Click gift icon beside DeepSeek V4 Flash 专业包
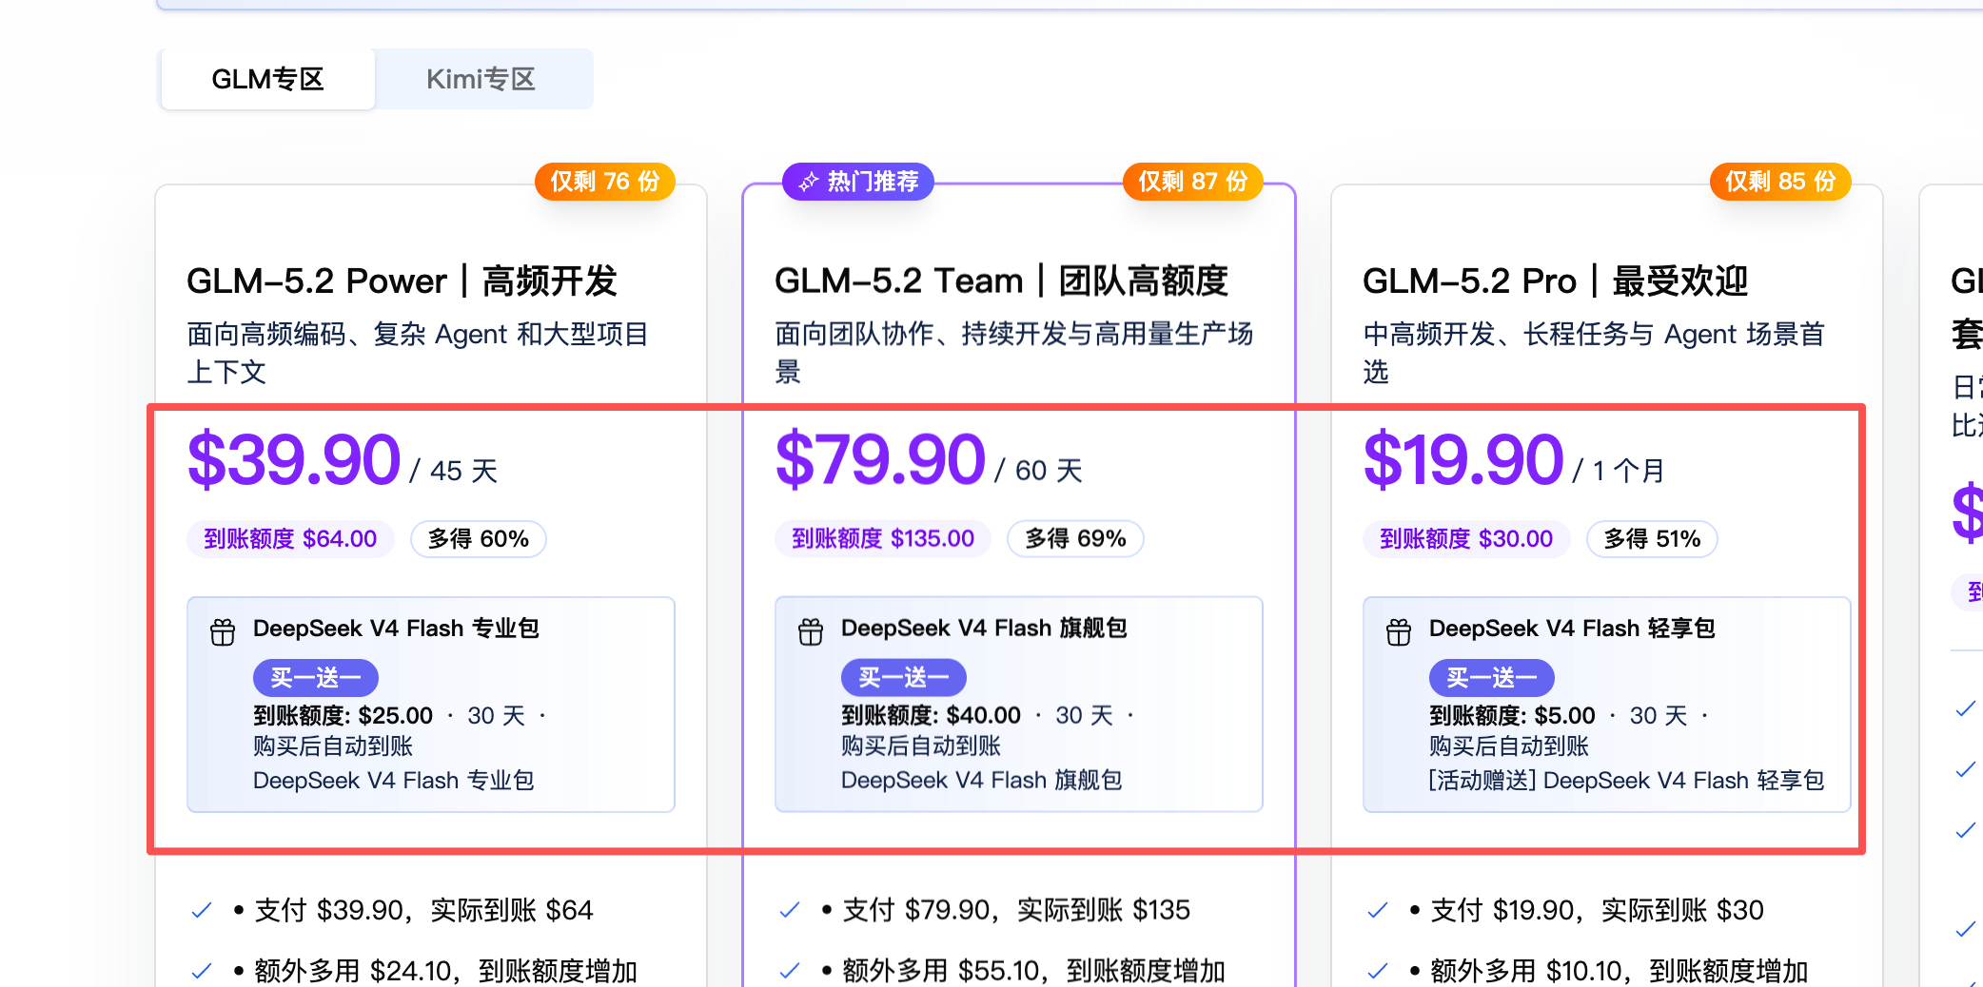Screen dimensions: 1983x987 point(223,632)
